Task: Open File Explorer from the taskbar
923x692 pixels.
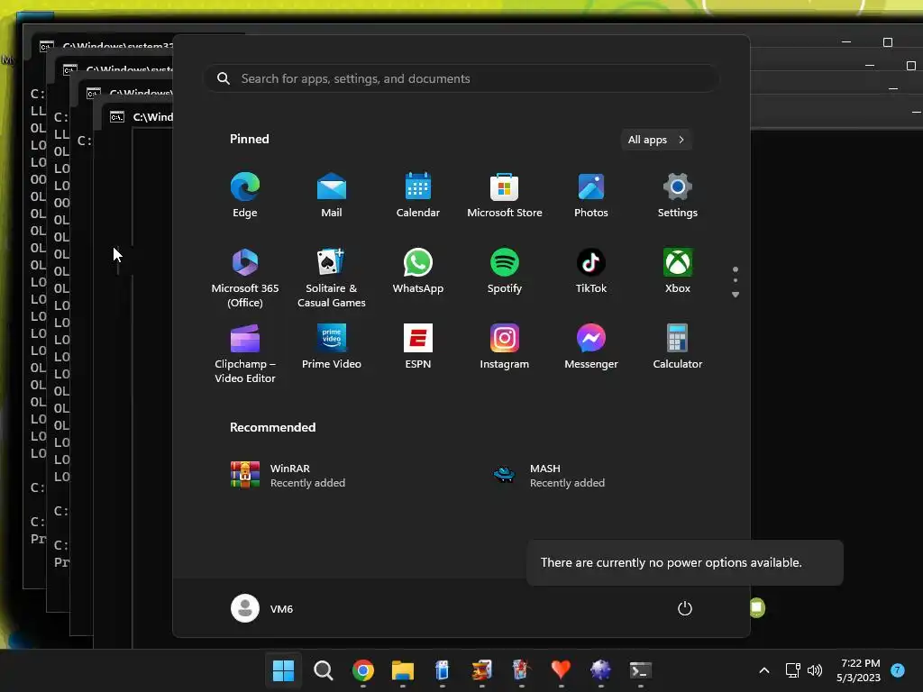Action: (x=403, y=670)
